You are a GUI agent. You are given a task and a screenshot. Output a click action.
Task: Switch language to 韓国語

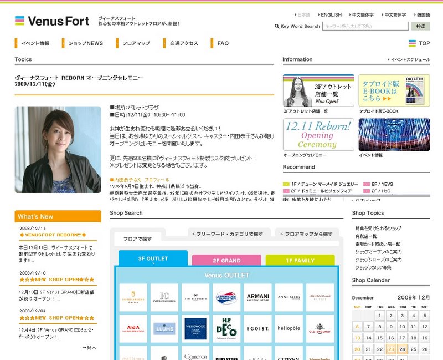pos(422,15)
